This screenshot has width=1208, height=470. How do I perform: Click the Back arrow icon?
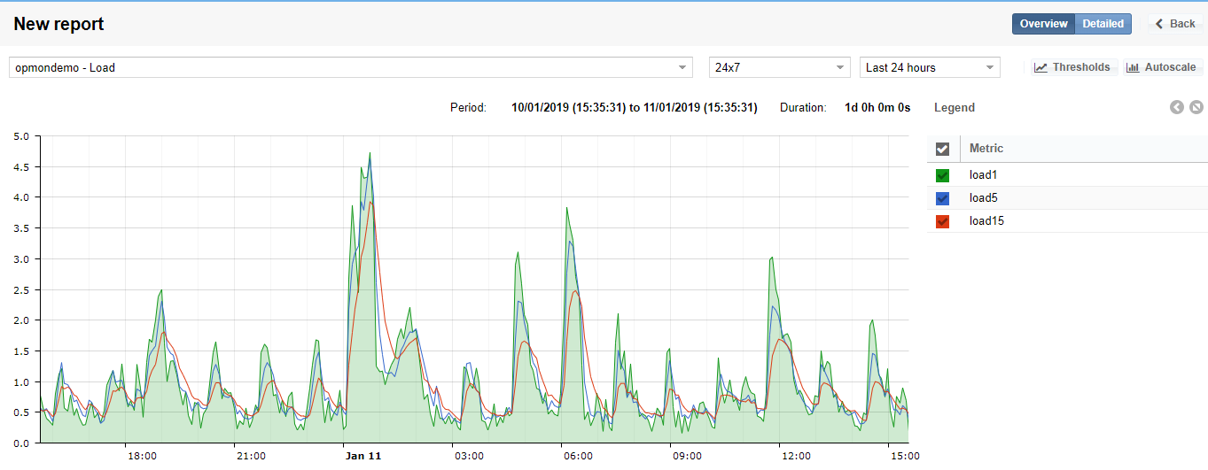[1159, 24]
